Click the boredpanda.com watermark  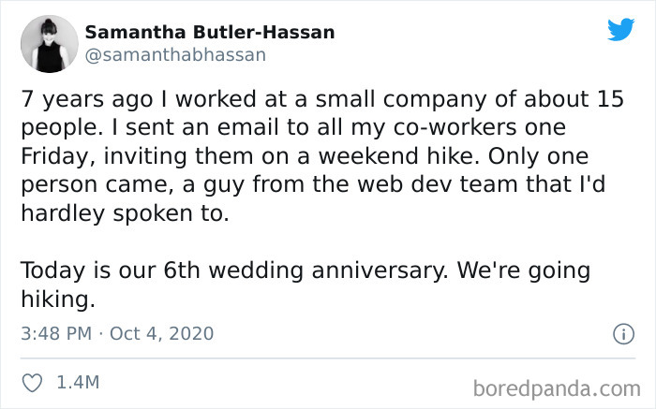(x=557, y=388)
